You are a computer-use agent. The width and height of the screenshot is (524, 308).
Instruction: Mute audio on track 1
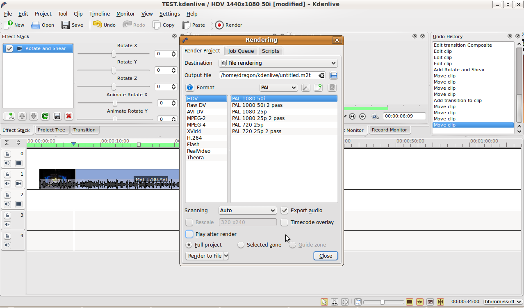[7, 183]
